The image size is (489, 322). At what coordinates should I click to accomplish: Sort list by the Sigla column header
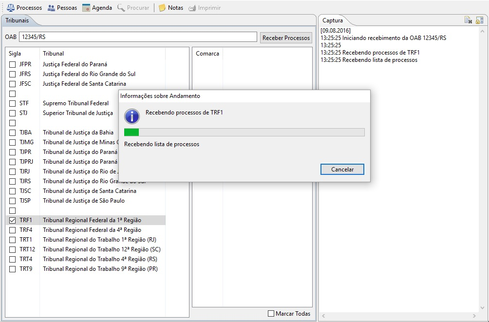pos(15,54)
